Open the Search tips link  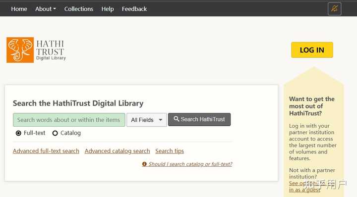click(170, 151)
